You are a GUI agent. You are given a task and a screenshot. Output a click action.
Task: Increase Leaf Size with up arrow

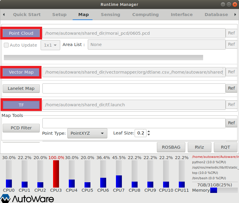(149, 131)
